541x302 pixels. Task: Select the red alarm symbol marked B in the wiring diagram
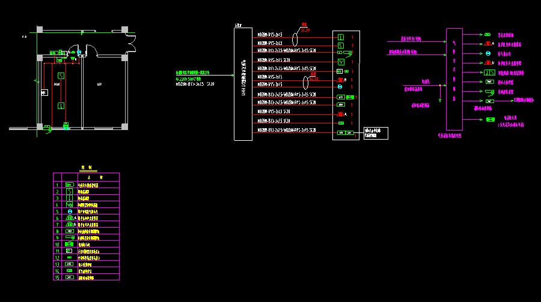(341, 80)
